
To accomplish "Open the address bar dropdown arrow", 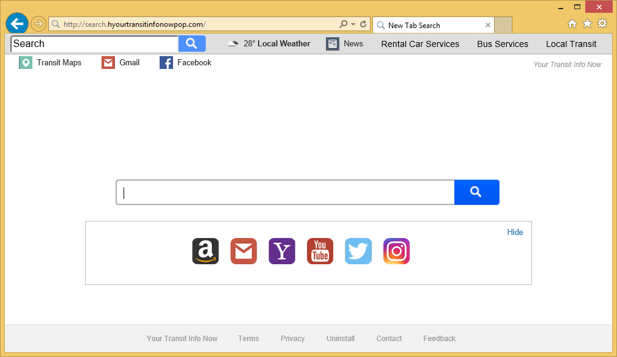I will [x=353, y=24].
